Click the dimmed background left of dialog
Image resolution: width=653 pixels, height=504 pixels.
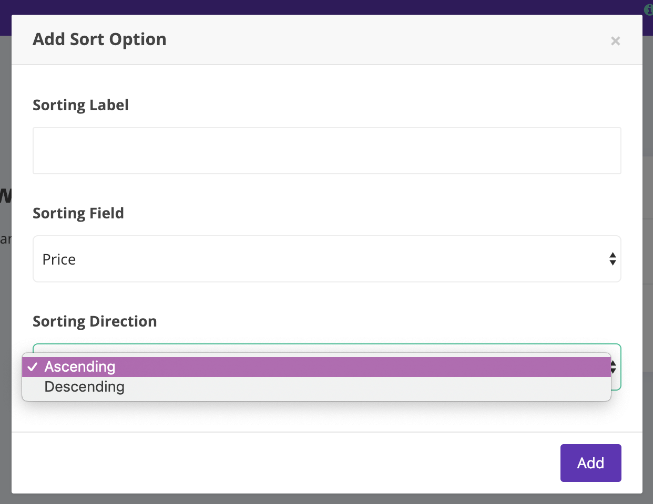5,315
